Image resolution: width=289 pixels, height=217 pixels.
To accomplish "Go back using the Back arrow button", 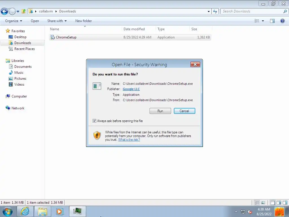I will pyautogui.click(x=4, y=11).
